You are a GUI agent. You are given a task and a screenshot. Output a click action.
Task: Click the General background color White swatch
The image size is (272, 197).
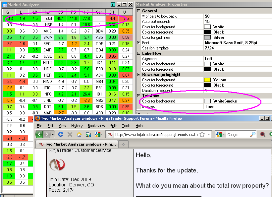point(207,27)
